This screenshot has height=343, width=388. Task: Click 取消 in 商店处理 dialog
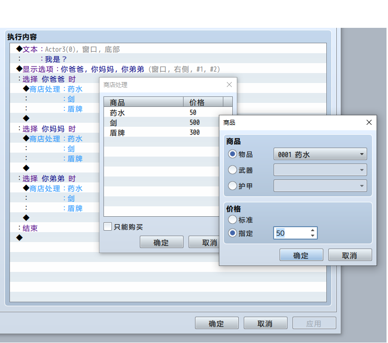pyautogui.click(x=204, y=242)
